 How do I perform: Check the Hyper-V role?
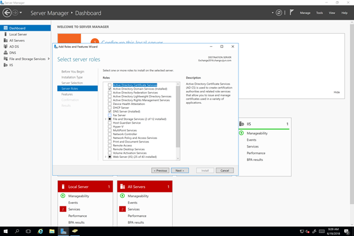(x=110, y=127)
